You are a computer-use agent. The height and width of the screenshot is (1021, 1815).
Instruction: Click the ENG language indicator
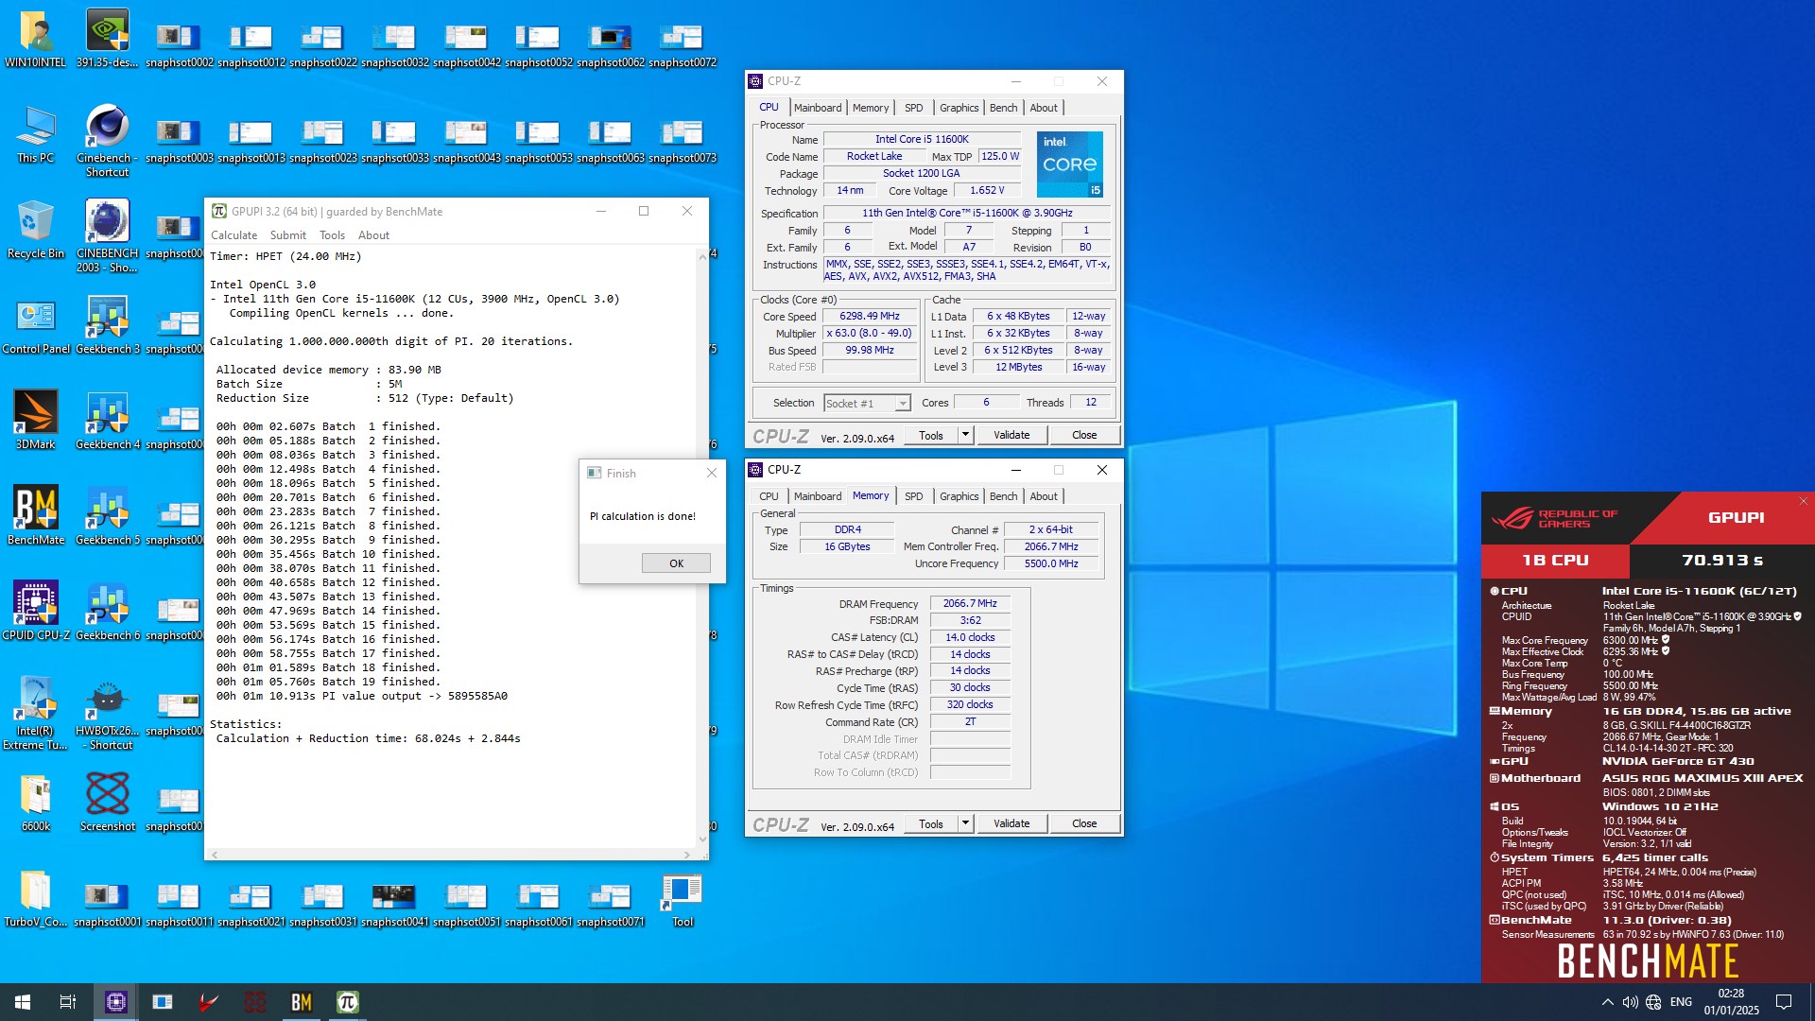click(x=1681, y=1002)
